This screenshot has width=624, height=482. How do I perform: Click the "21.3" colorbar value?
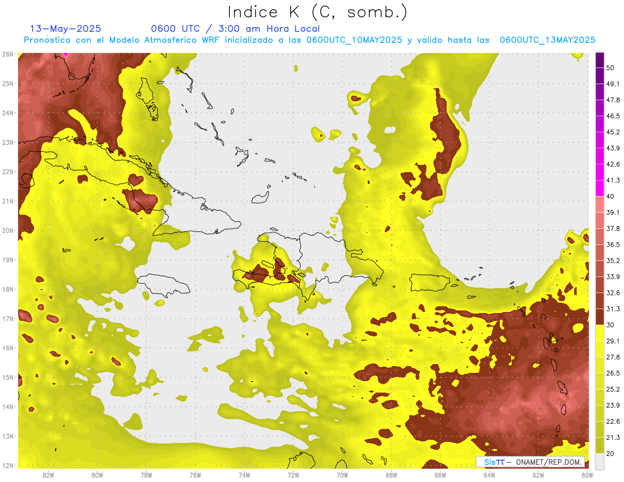(613, 438)
